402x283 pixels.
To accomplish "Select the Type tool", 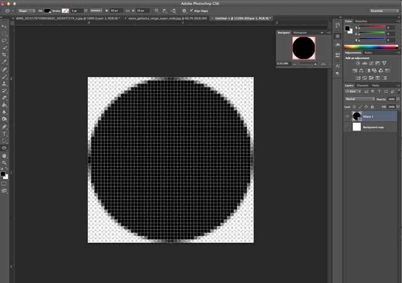I will click(4, 134).
